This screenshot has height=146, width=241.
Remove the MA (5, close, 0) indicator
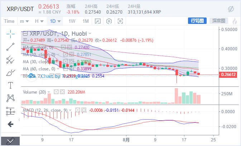tap(69, 47)
